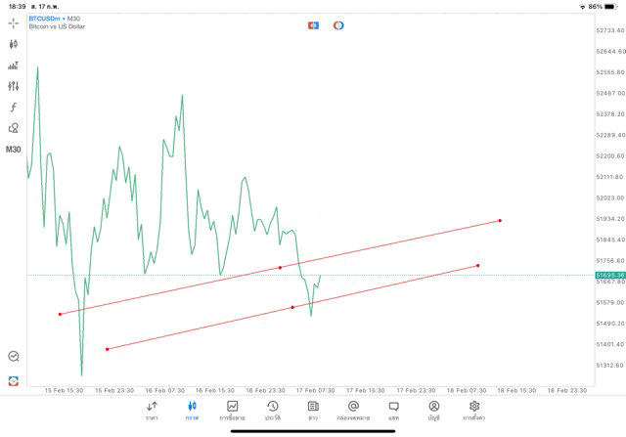Open chart settings sliders icon

14,86
